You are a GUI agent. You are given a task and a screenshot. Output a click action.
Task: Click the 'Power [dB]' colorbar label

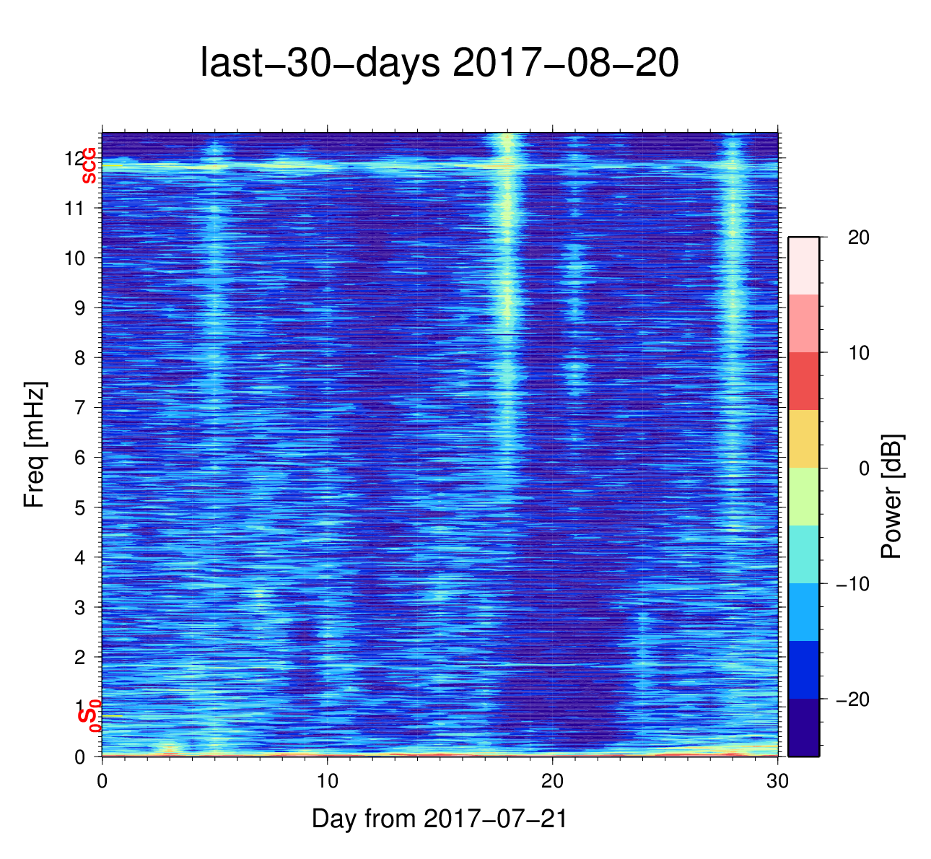click(x=892, y=497)
